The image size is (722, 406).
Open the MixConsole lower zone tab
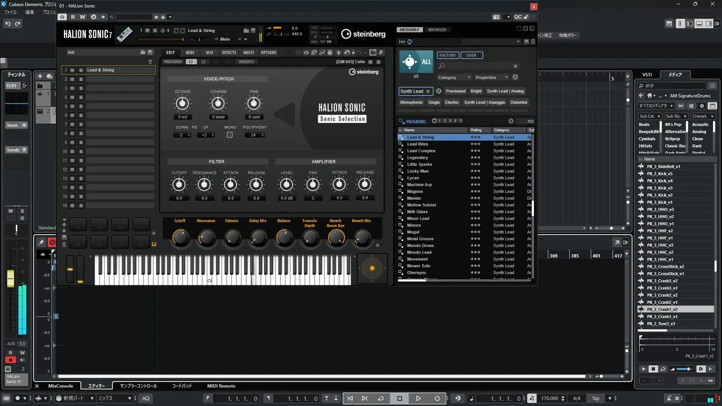[x=61, y=386]
